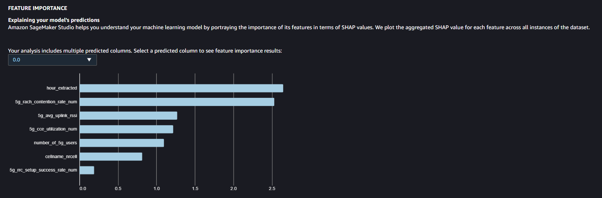Image resolution: width=602 pixels, height=198 pixels.
Task: Click the FEATURE IMPORTANCE heading
Action: coord(38,8)
